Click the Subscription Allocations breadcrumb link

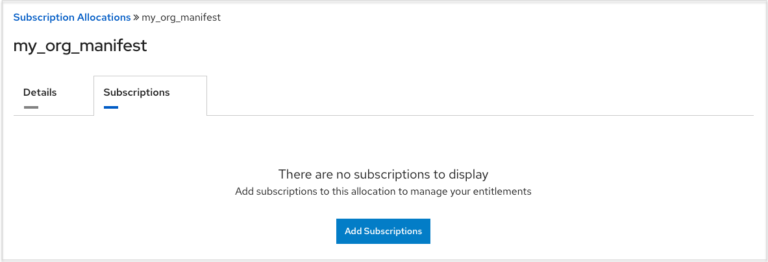71,17
